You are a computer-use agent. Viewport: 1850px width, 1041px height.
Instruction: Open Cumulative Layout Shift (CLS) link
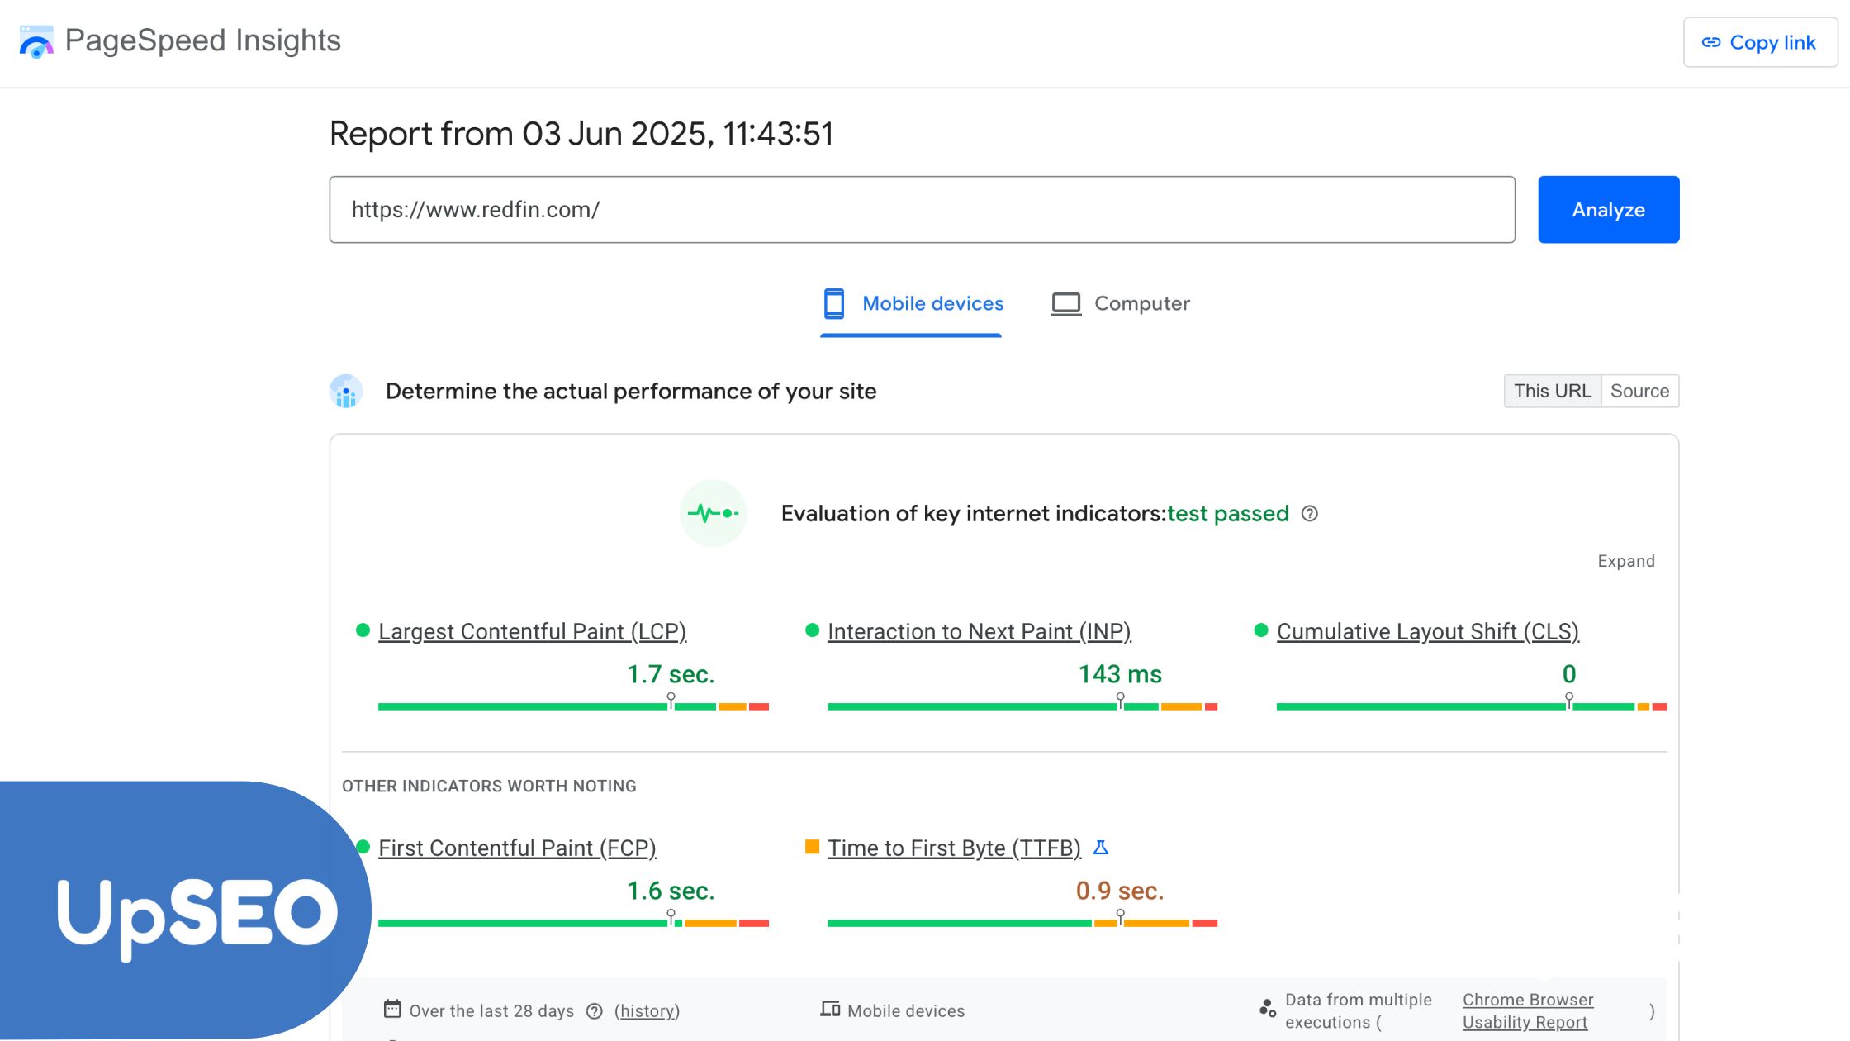[1428, 632]
